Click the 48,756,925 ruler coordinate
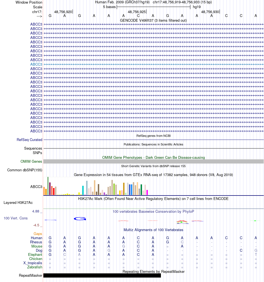 pos(136,12)
